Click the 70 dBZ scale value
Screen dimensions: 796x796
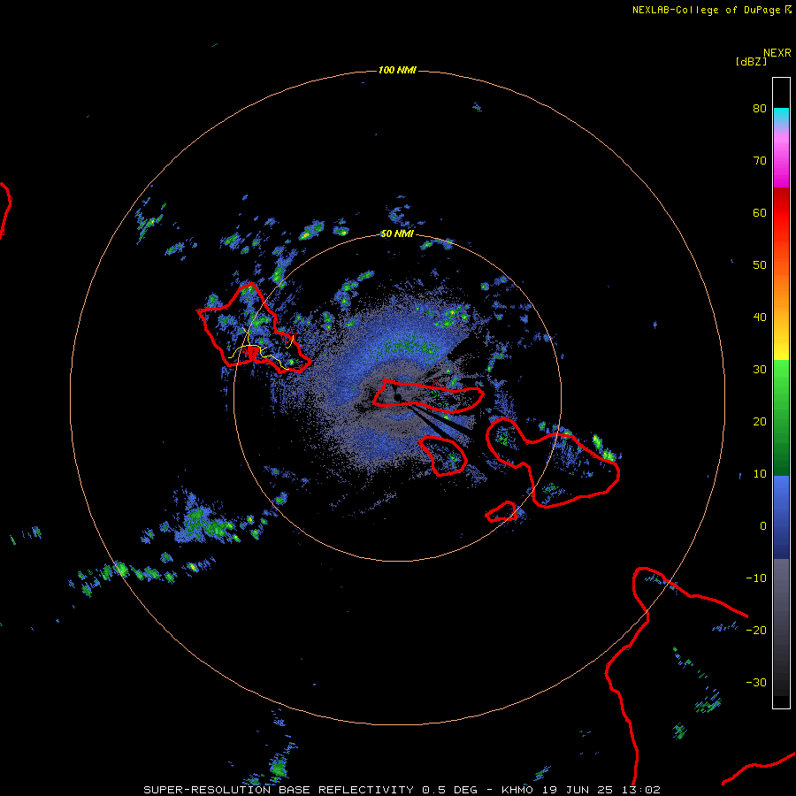click(x=760, y=160)
